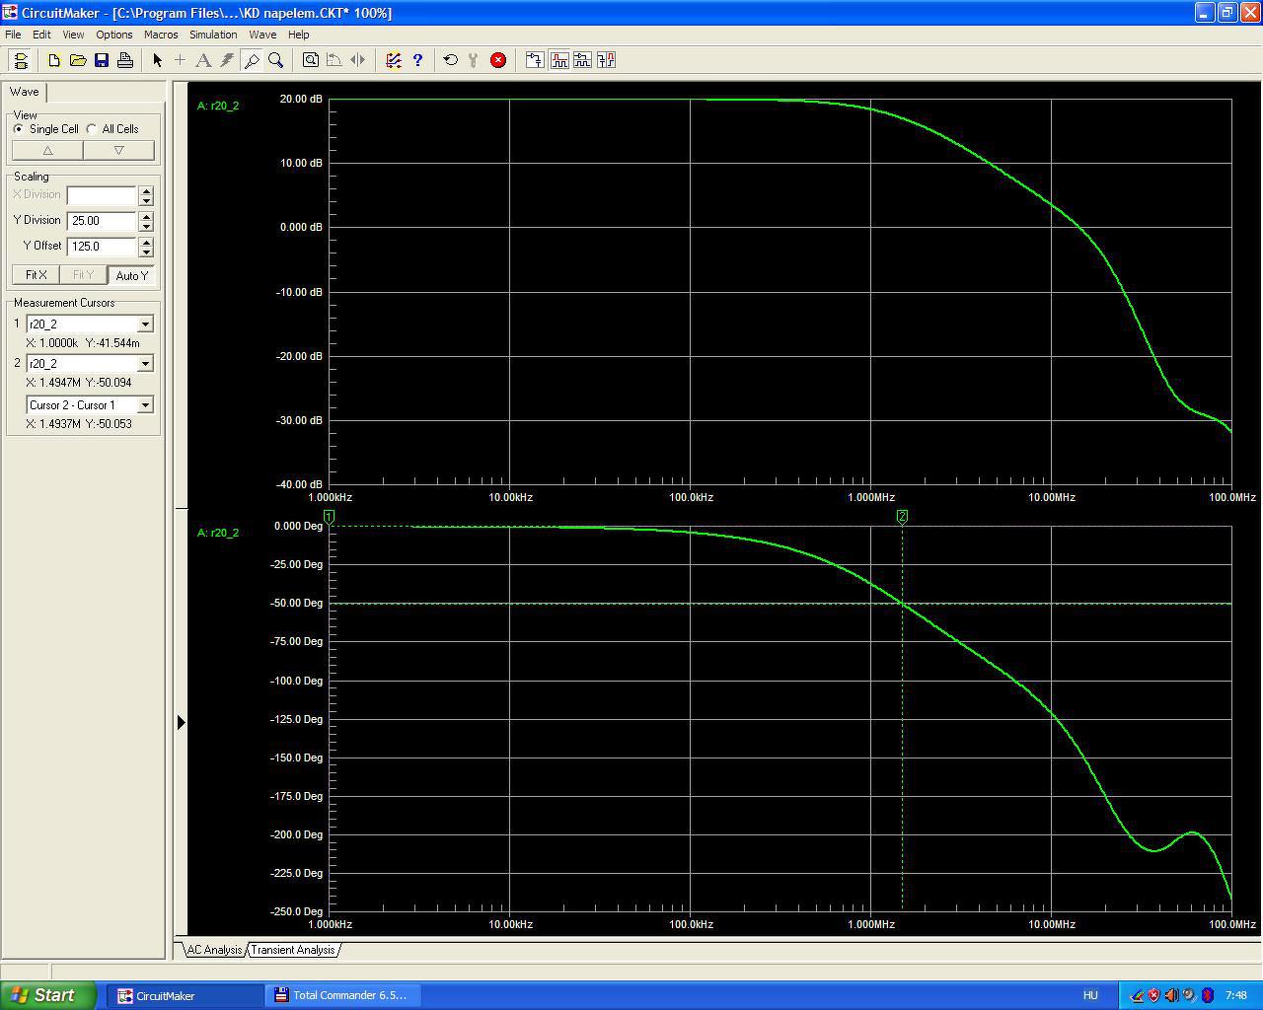Click the first waveform window icon
This screenshot has height=1010, width=1263.
tap(535, 60)
